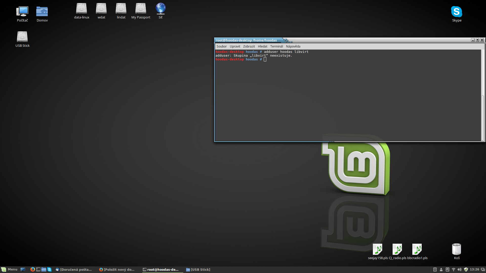The width and height of the screenshot is (486, 273).
Task: Open the Soubor menu in terminal
Action: click(x=221, y=47)
